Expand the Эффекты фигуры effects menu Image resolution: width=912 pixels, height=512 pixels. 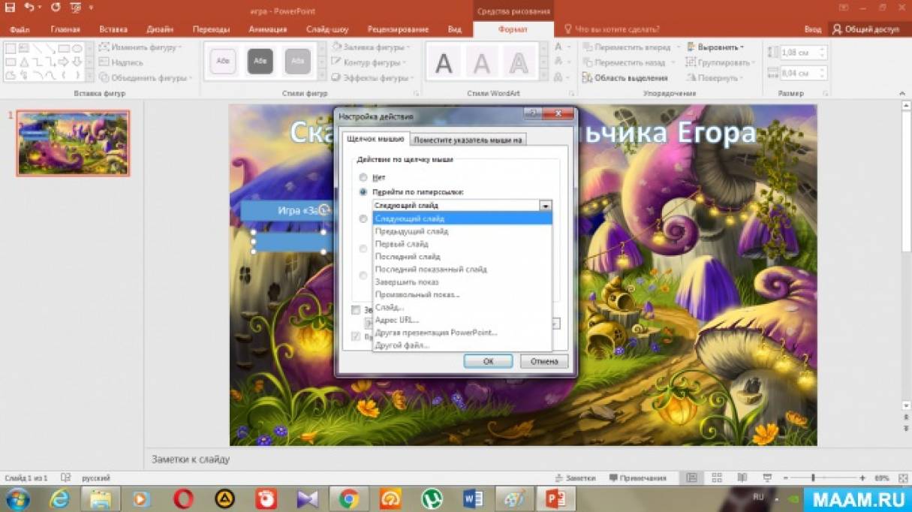pyautogui.click(x=372, y=77)
